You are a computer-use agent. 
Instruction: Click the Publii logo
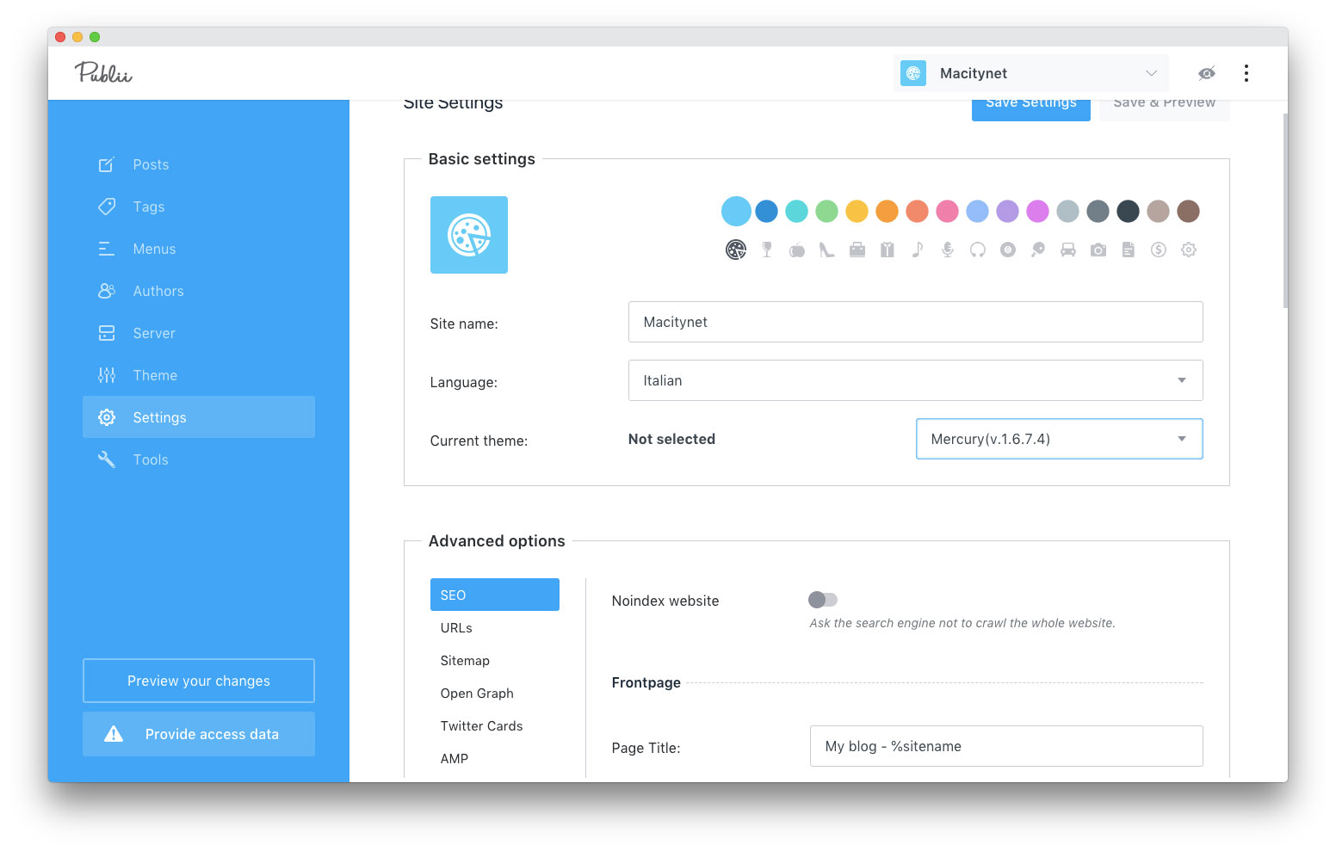[103, 72]
